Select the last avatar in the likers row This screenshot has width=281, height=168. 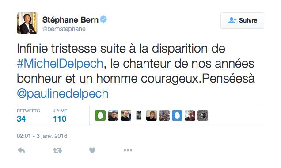(x=203, y=115)
